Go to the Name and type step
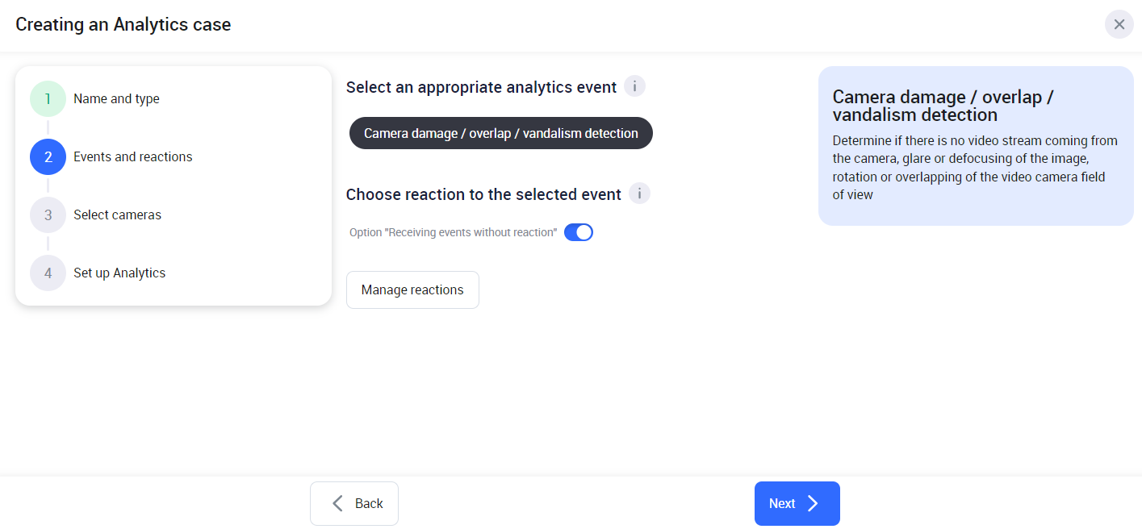 click(116, 99)
